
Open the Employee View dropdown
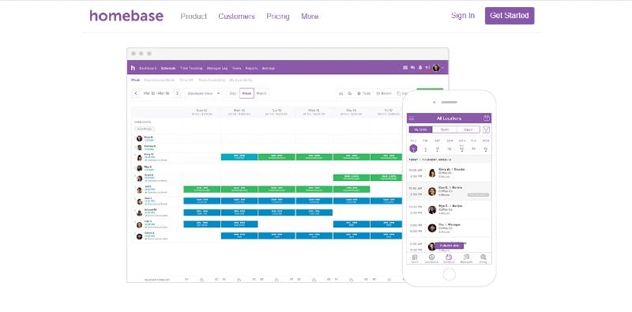pos(204,93)
